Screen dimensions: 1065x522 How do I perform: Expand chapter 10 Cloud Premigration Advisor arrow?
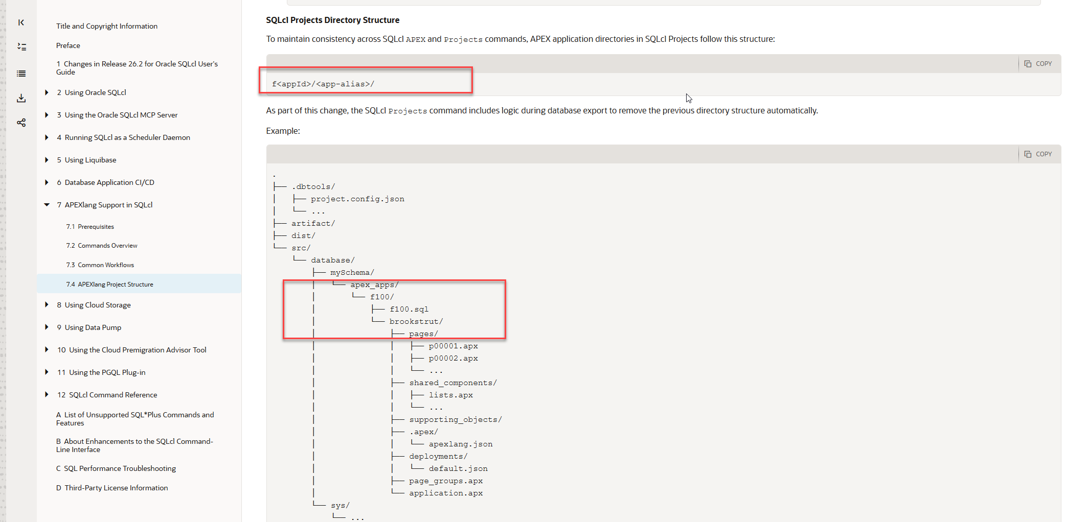47,350
